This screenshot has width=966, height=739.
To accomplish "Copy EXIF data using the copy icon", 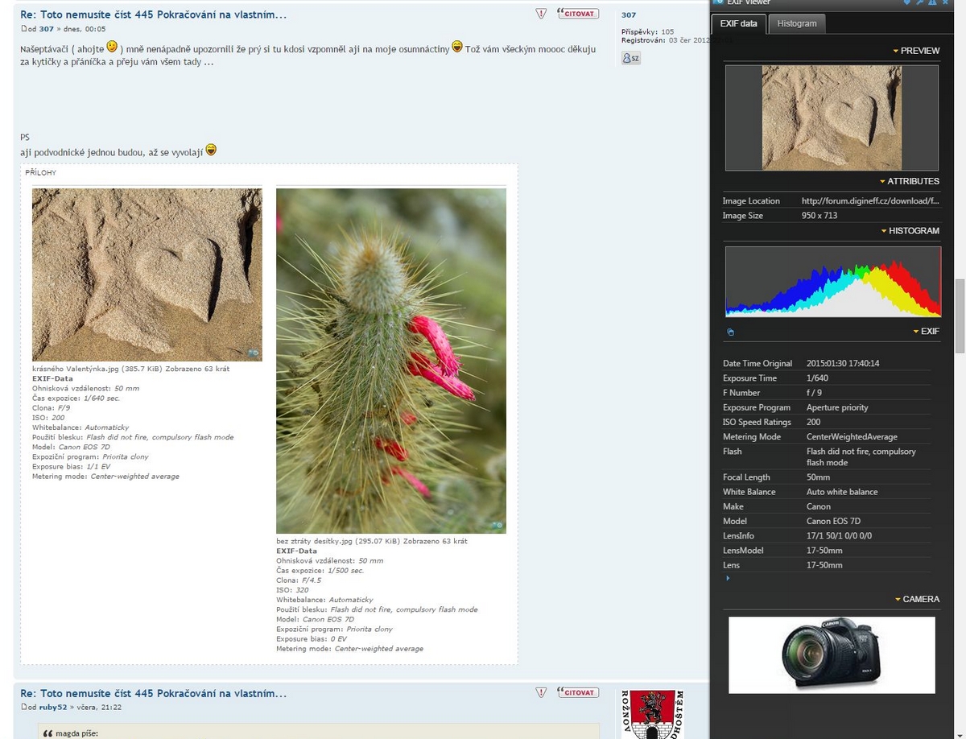I will click(x=730, y=332).
